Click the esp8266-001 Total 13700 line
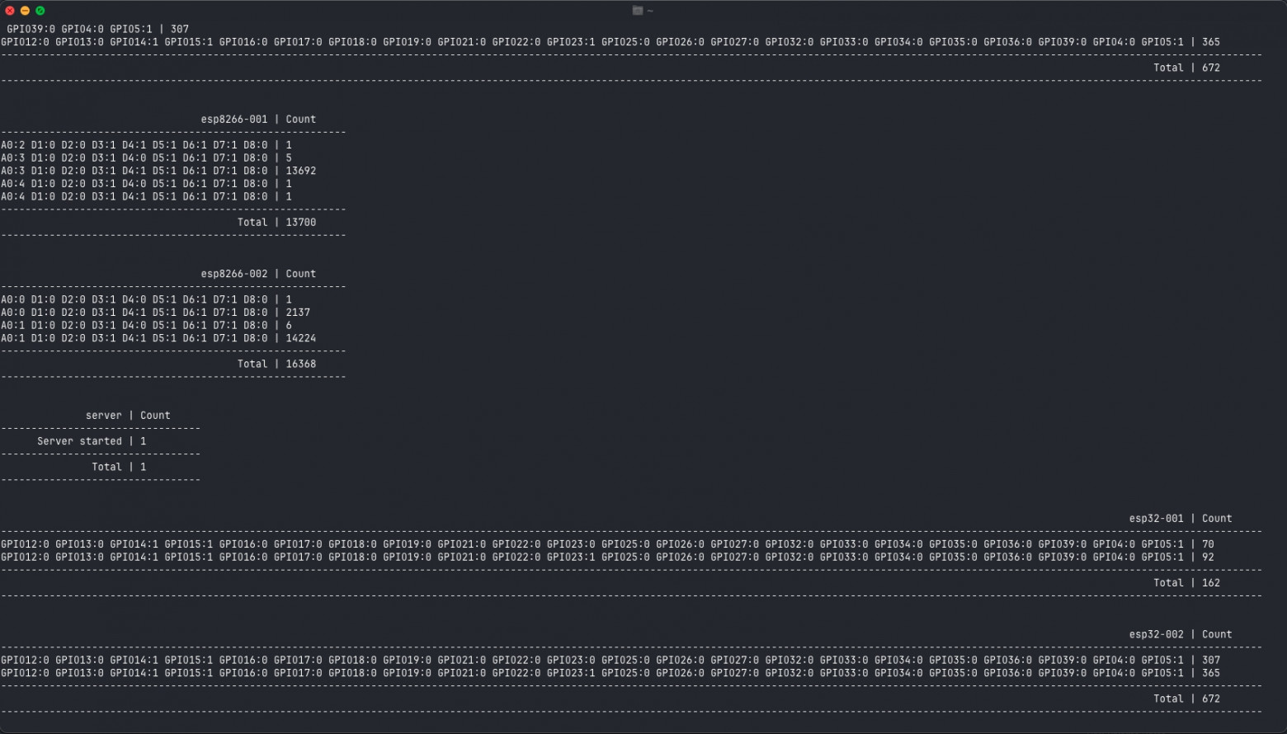The height and width of the screenshot is (734, 1287). coord(276,223)
